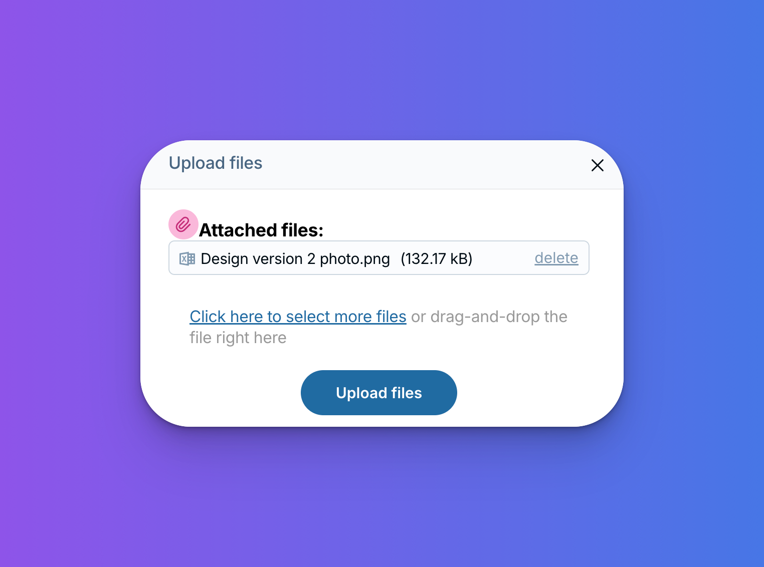Click the 'Upload files' dialog title text
Viewport: 764px width, 567px height.
pos(216,163)
